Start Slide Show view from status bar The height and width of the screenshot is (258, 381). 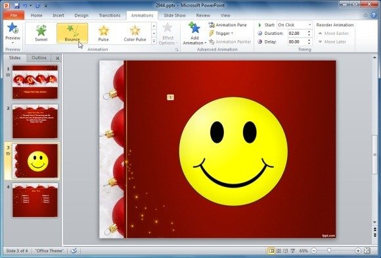coord(293,251)
